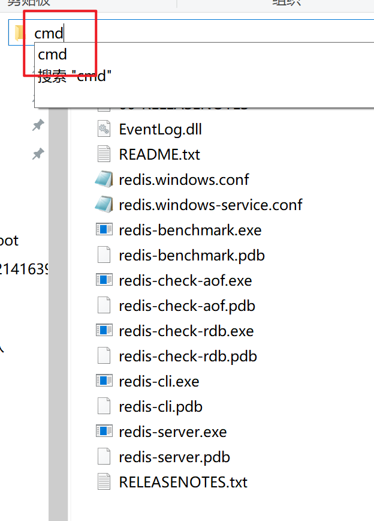The height and width of the screenshot is (521, 374).
Task: Click the redis-server.exe application icon
Action: pyautogui.click(x=104, y=432)
